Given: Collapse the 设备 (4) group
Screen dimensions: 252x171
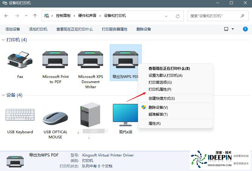Looking at the screenshot, I should coord(3,95).
